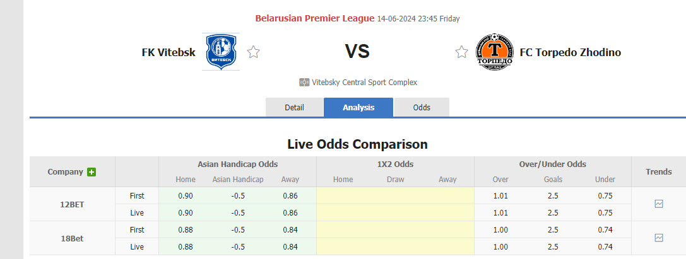Click the FK Vitebsk team name

[x=169, y=52]
